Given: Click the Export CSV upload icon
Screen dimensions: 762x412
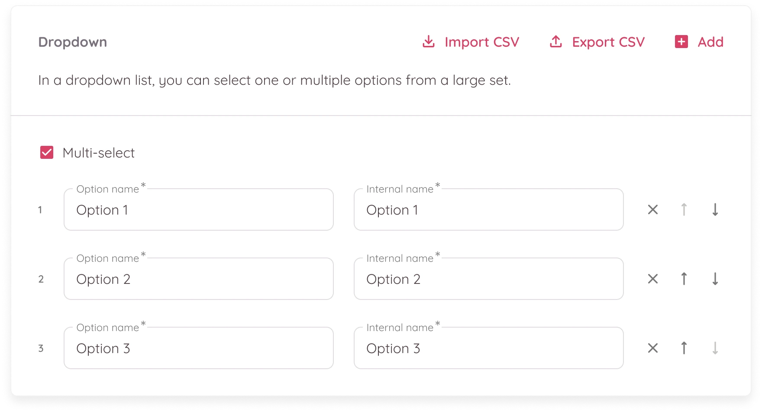Looking at the screenshot, I should tap(555, 42).
